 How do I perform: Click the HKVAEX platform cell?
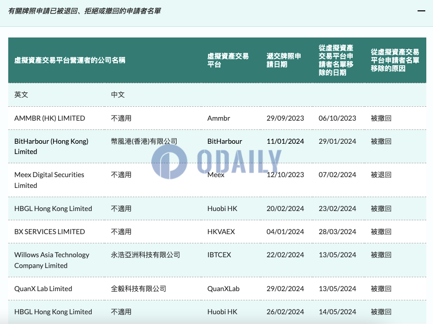(x=221, y=232)
